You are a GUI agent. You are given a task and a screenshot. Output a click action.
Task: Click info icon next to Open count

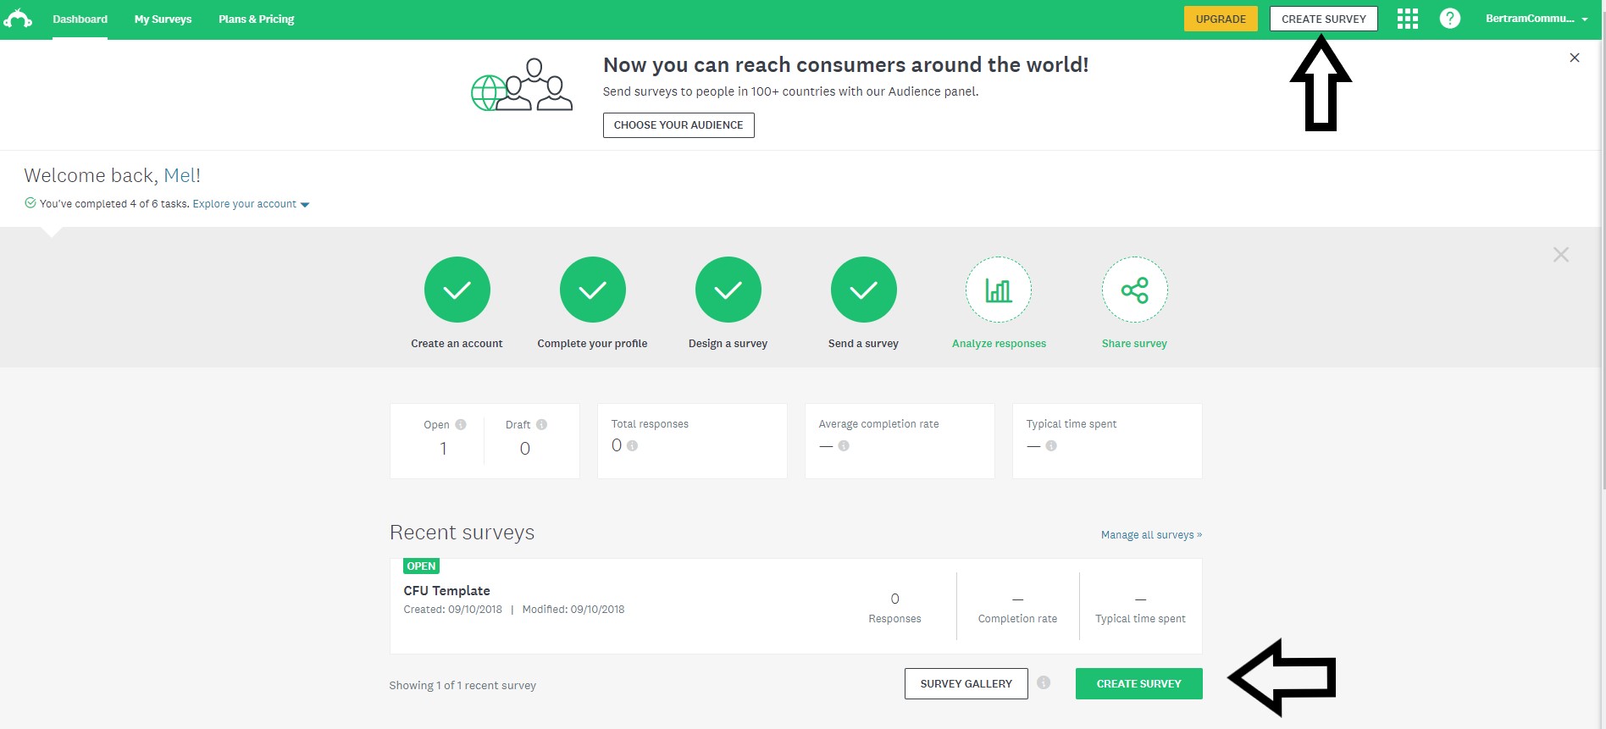click(461, 424)
